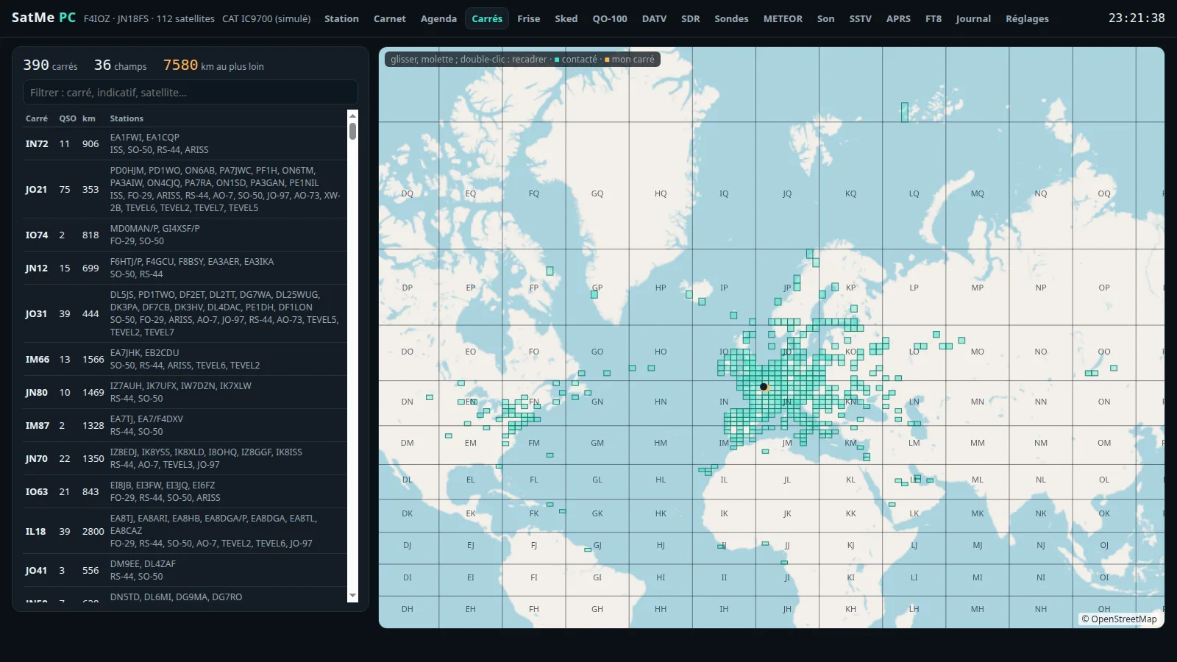Open the FT8 tab
1177x662 pixels.
point(933,18)
